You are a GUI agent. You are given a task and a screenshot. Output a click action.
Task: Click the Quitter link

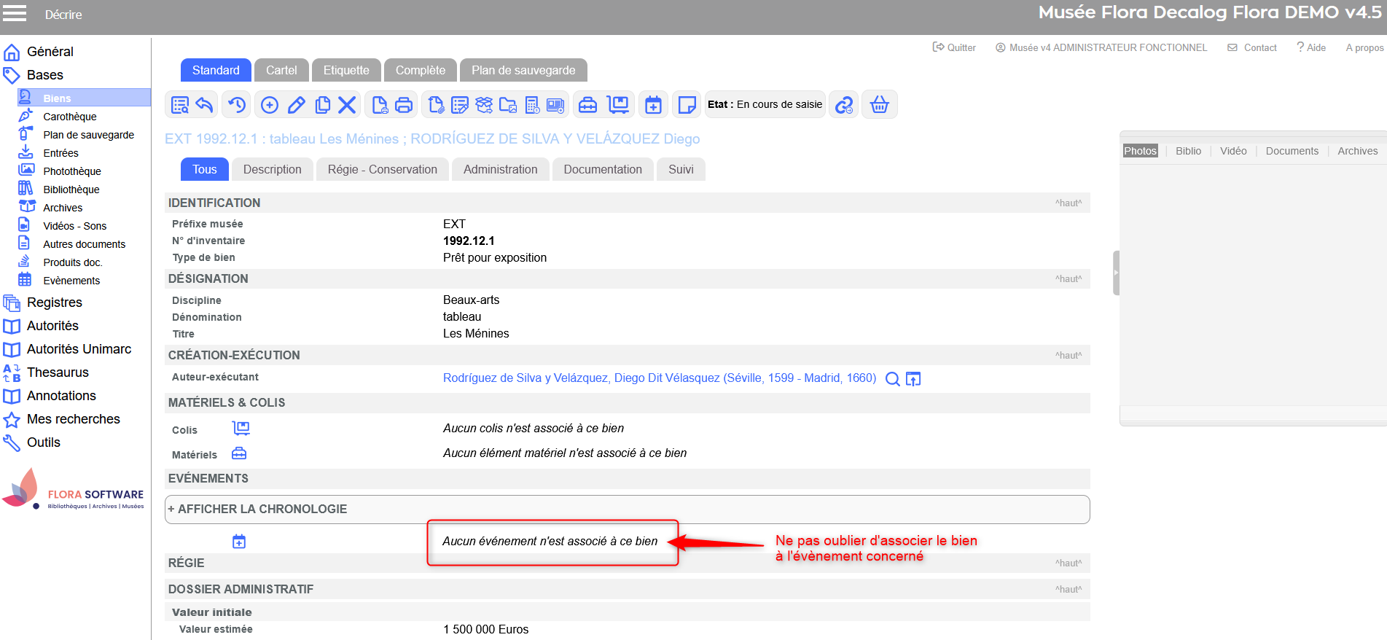click(x=954, y=47)
